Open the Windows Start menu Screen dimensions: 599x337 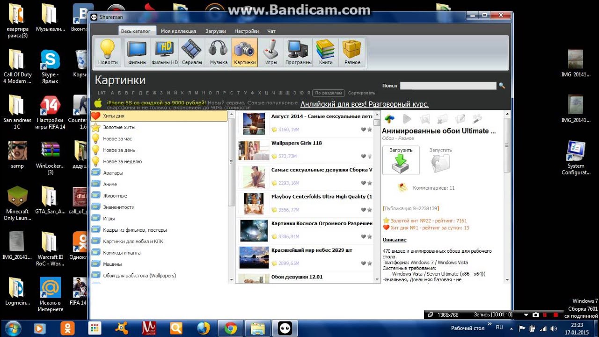13,328
